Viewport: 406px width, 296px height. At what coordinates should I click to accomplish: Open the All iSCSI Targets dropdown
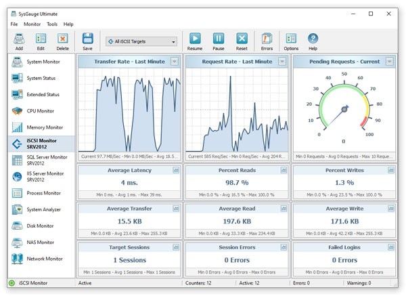141,41
